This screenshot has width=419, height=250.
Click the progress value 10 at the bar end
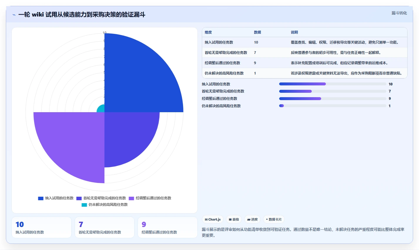click(x=390, y=84)
